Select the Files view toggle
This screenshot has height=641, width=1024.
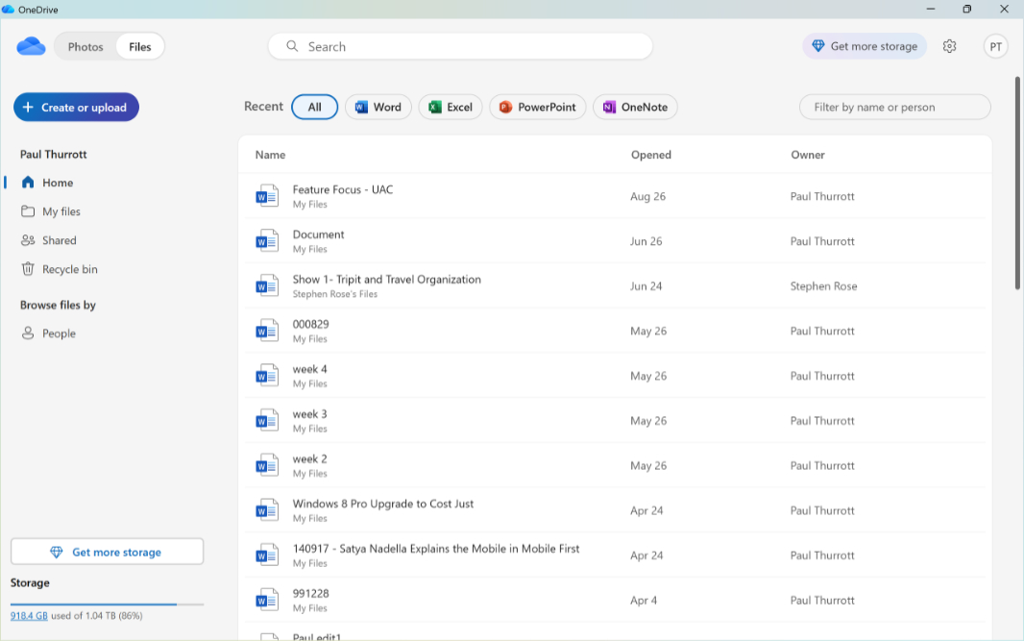coord(140,47)
